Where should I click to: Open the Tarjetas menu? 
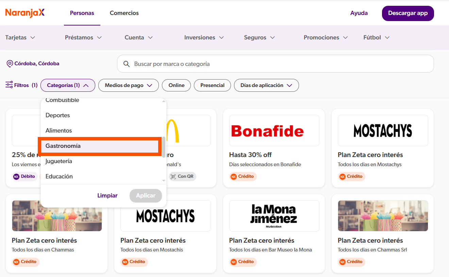click(x=20, y=37)
